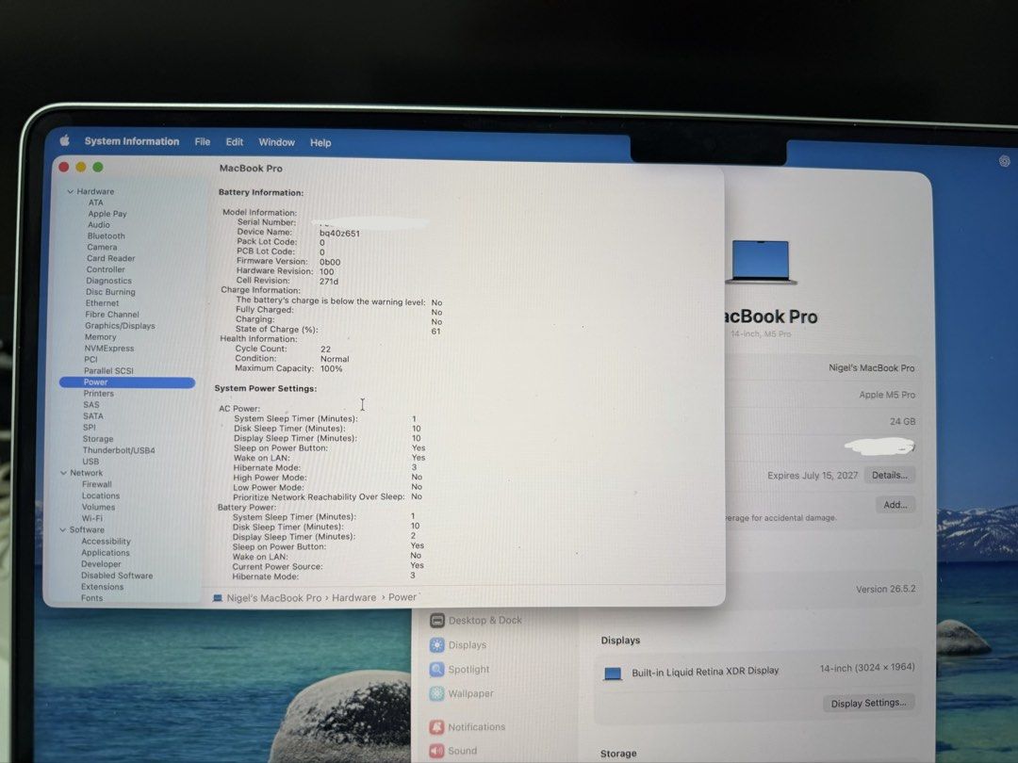Open the System Information menu
The width and height of the screenshot is (1018, 763).
point(132,140)
